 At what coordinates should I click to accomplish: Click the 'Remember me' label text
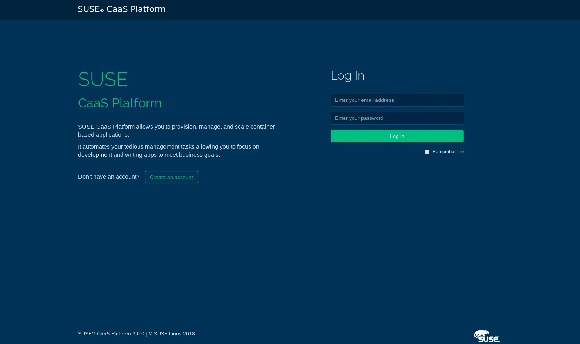(448, 152)
